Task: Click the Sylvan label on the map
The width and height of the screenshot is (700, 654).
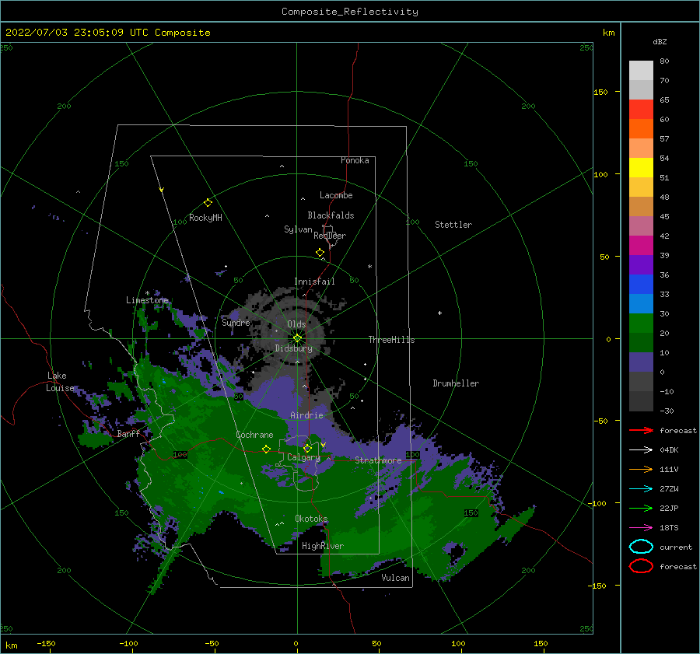Action: pyautogui.click(x=298, y=230)
